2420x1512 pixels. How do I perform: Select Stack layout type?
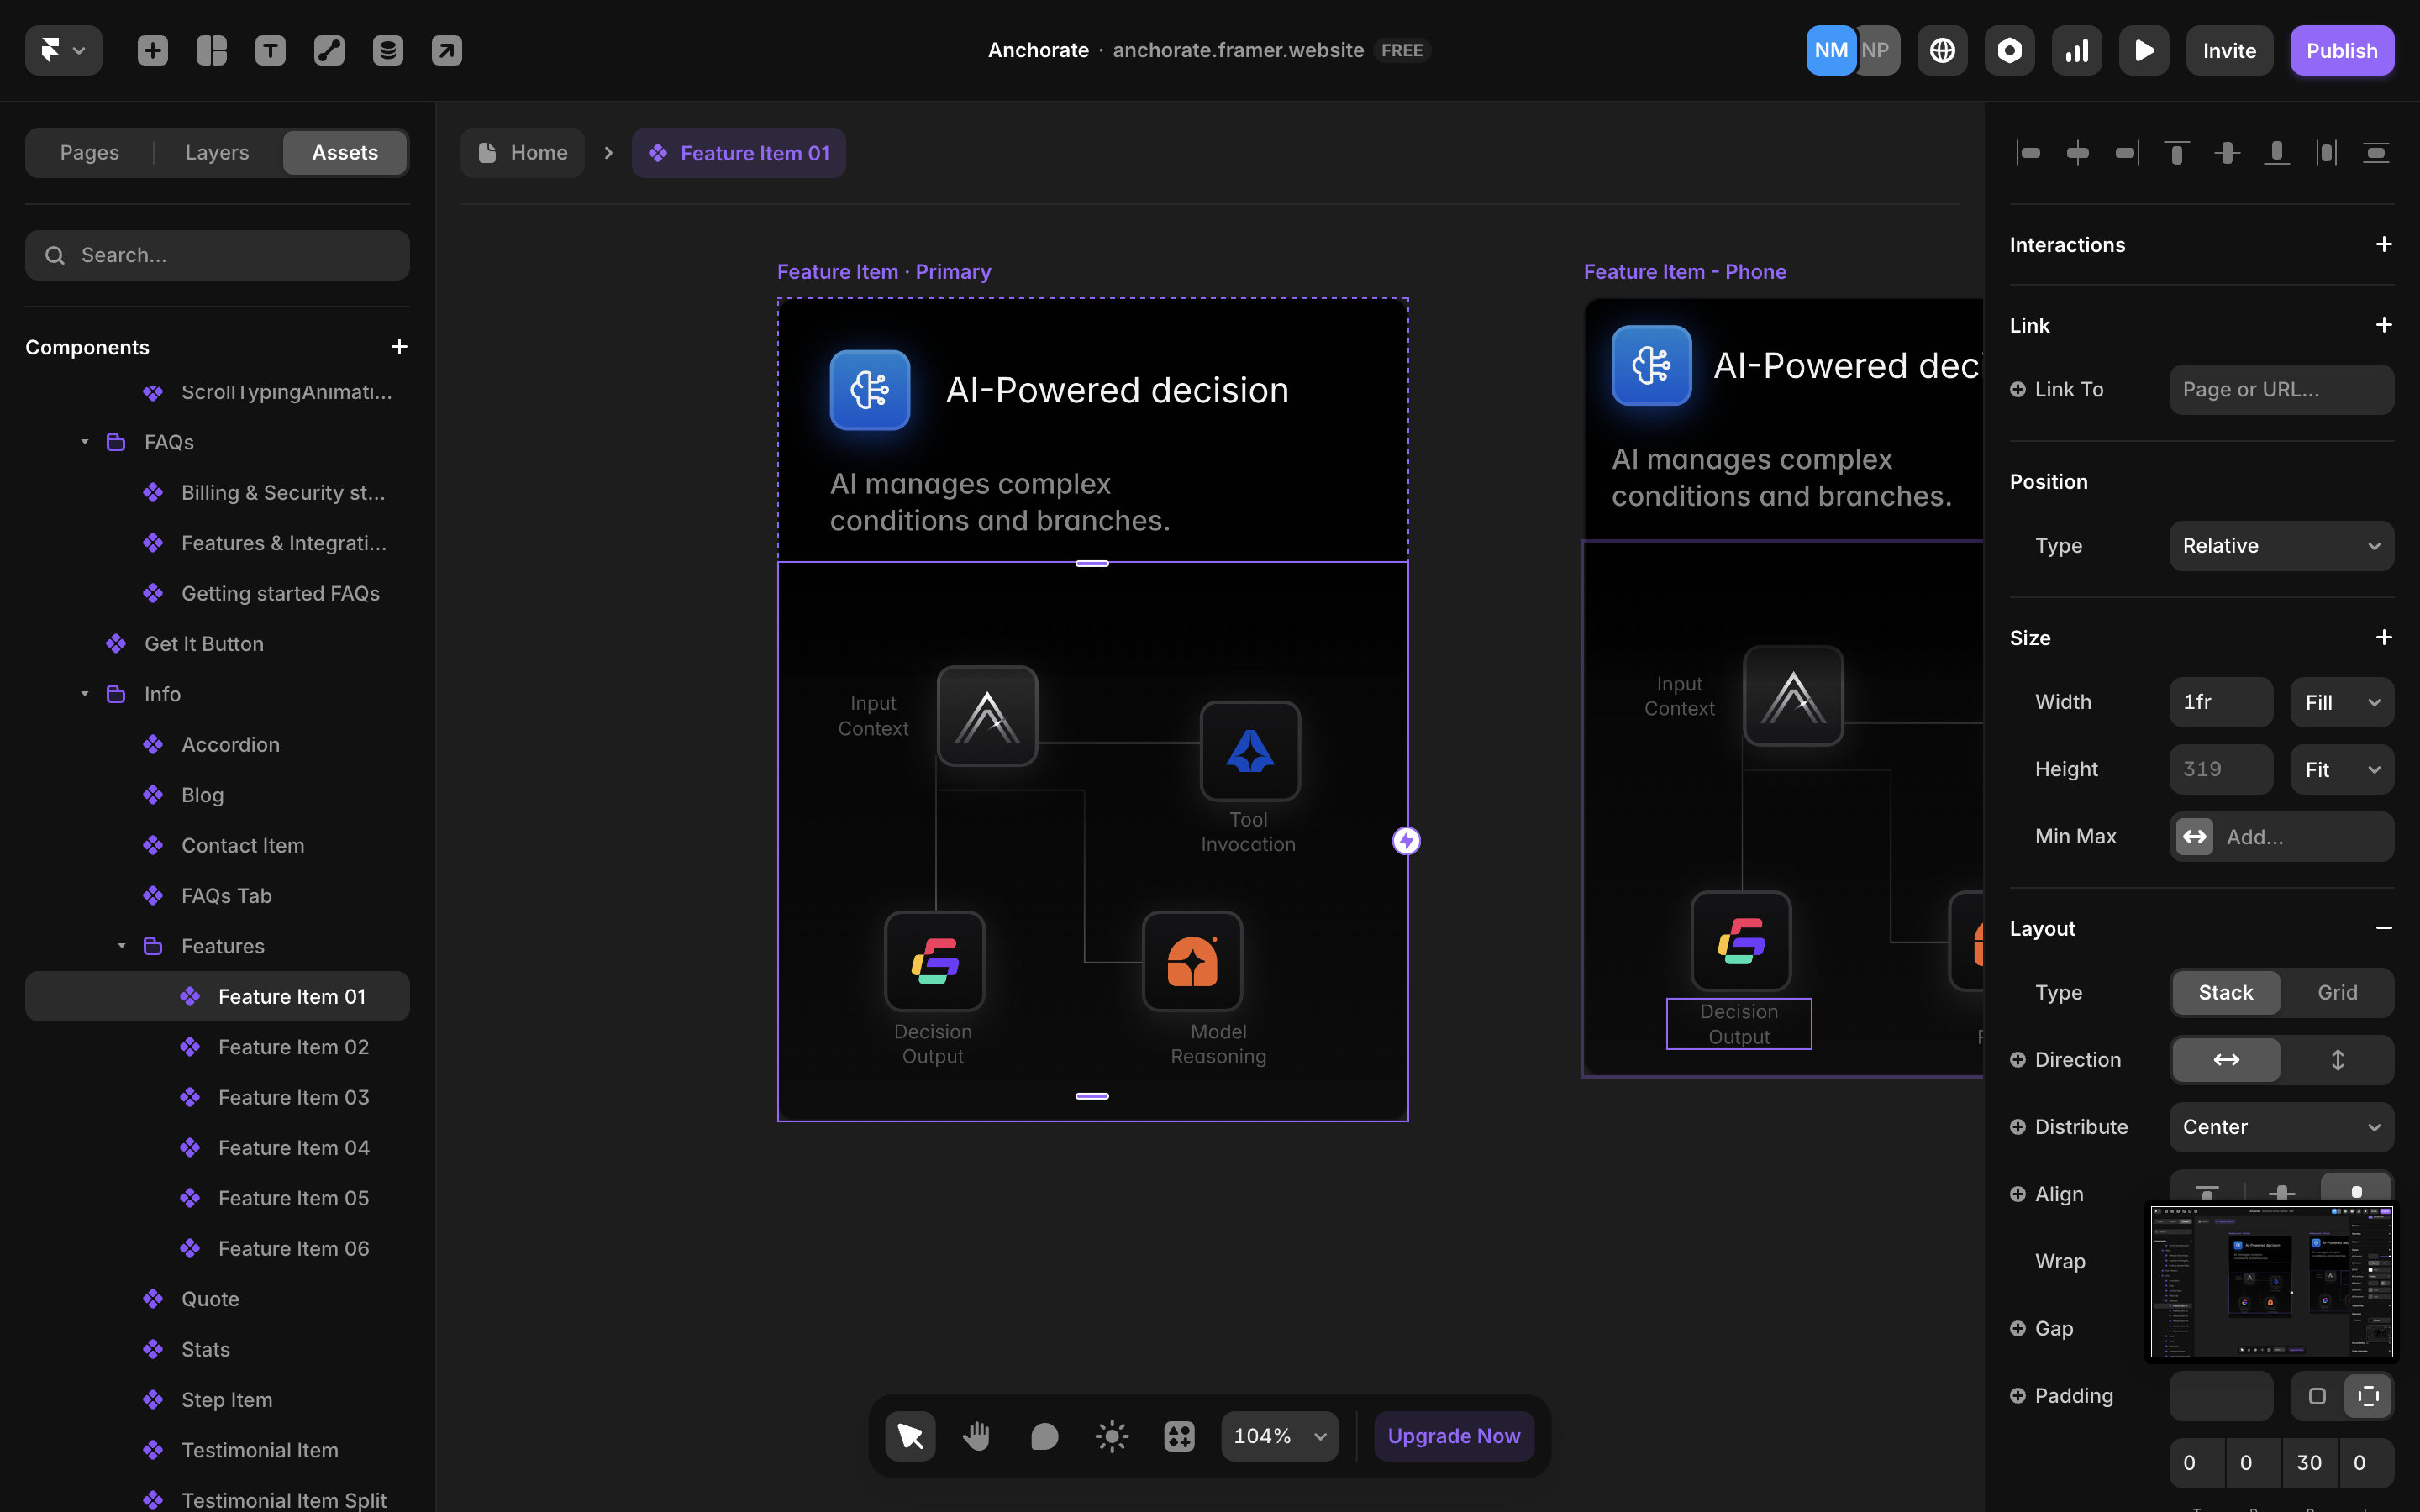pyautogui.click(x=2225, y=992)
